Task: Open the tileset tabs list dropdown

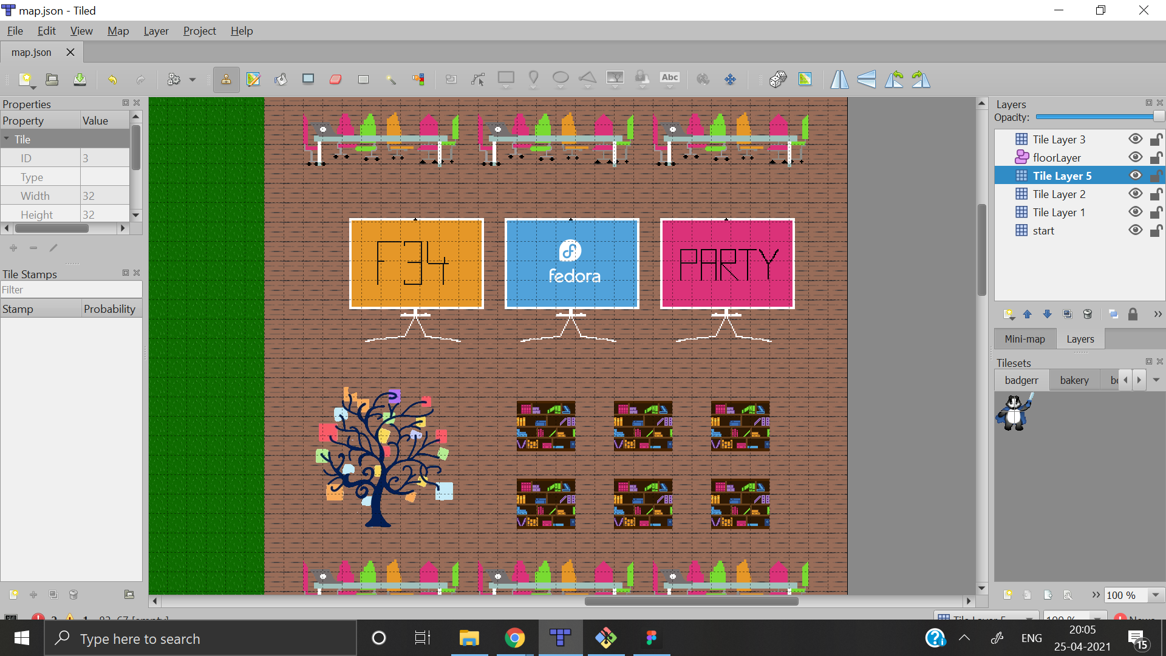Action: [1156, 380]
